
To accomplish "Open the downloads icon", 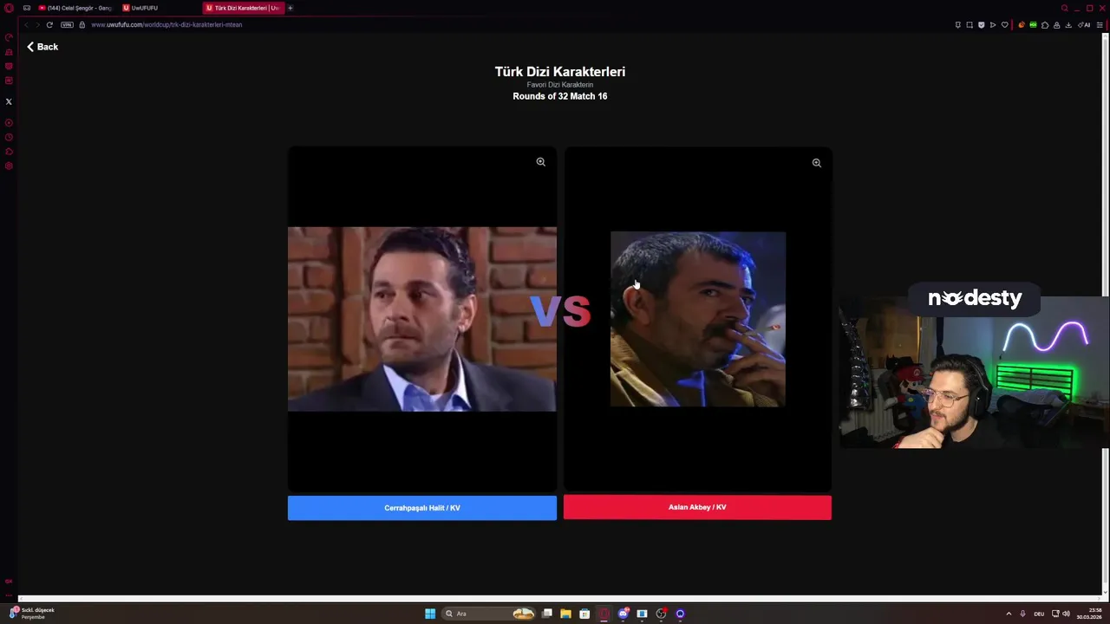I will coord(1068,25).
